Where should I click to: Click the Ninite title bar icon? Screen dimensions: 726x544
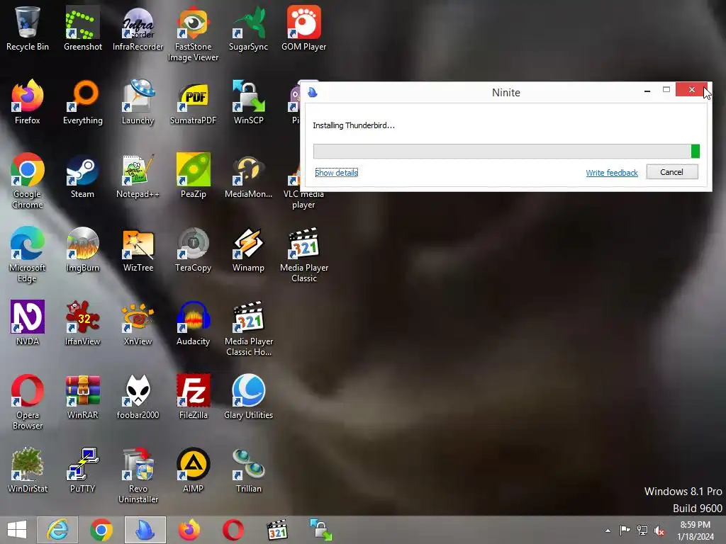coord(313,92)
